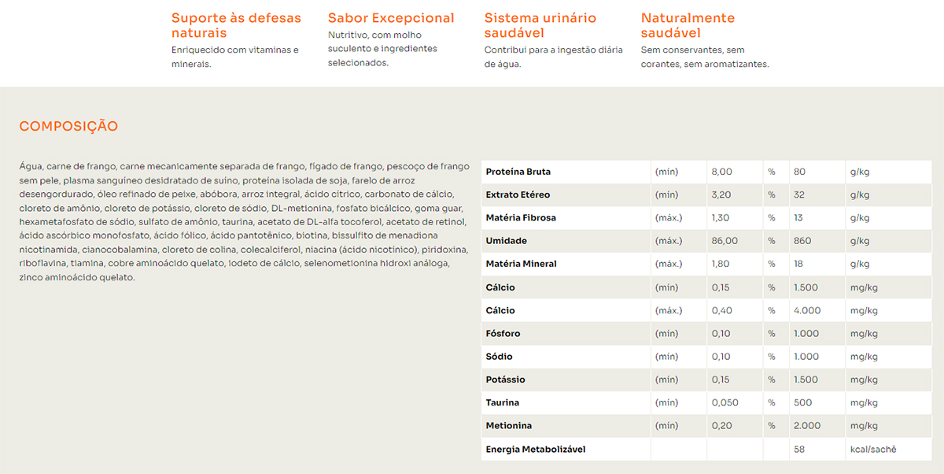Click the 'COMPOSIÇÃO' section title

[68, 126]
